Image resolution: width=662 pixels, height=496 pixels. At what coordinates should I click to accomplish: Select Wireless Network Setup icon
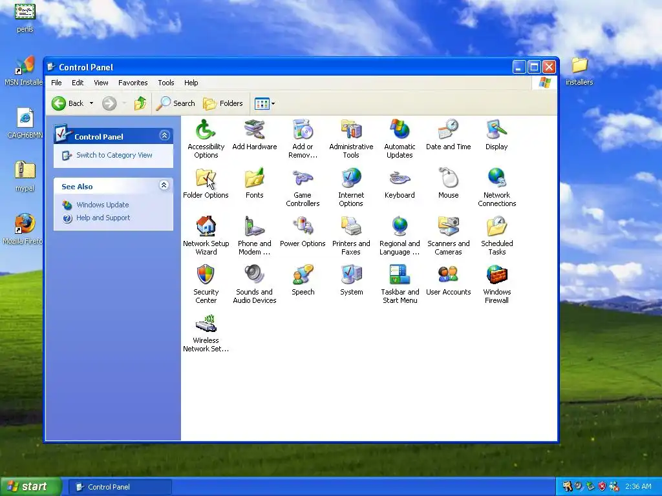(206, 333)
